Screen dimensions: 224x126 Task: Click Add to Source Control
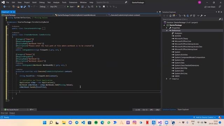point(204,117)
